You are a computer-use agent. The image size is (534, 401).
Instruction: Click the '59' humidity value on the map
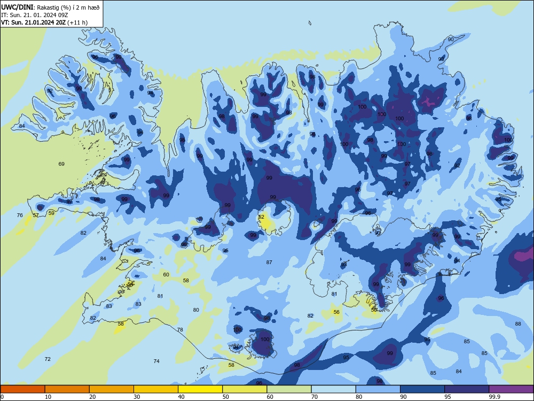[51, 213]
